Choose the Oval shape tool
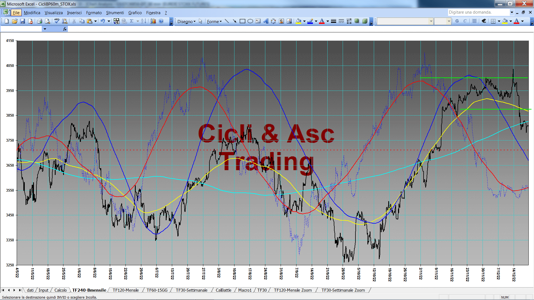The height and width of the screenshot is (300, 534). [250, 21]
